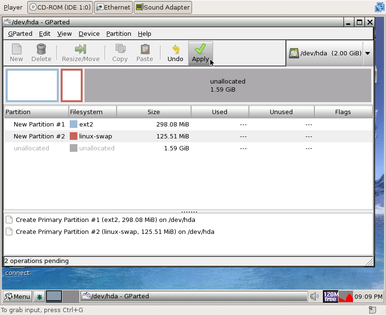Screen dimensions: 386x315
Task: Click the 298.08 MiB size cell
Action: (x=172, y=125)
